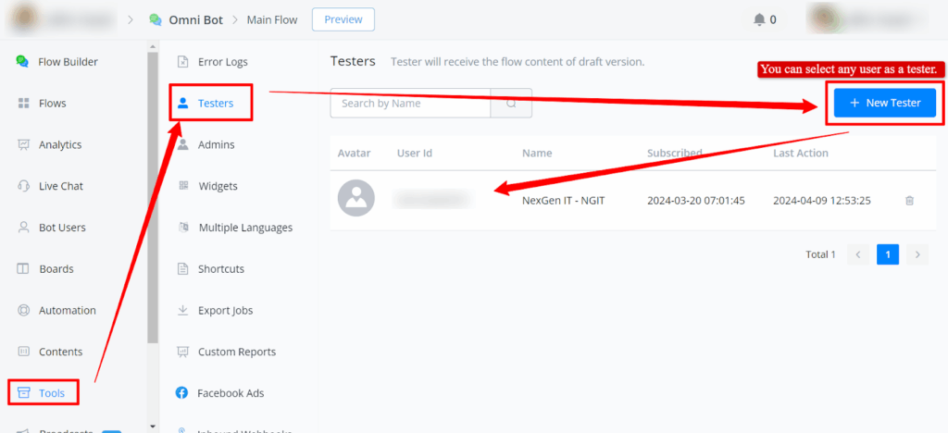Click the Preview button

tap(343, 19)
